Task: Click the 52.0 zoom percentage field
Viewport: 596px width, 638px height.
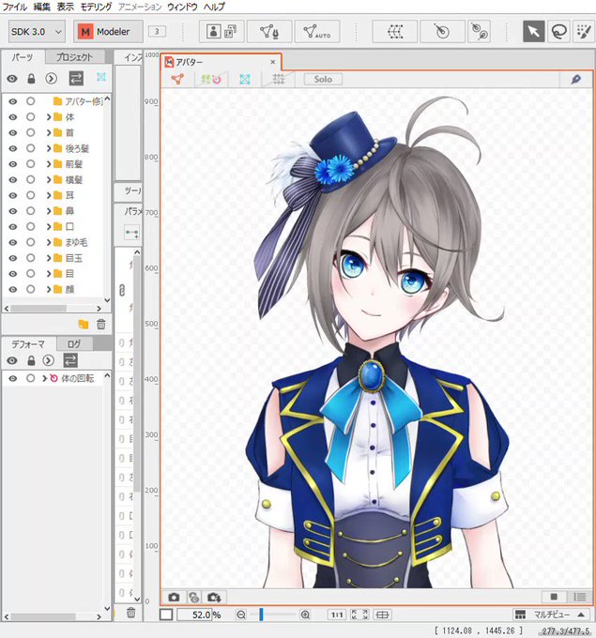Action: click(194, 615)
